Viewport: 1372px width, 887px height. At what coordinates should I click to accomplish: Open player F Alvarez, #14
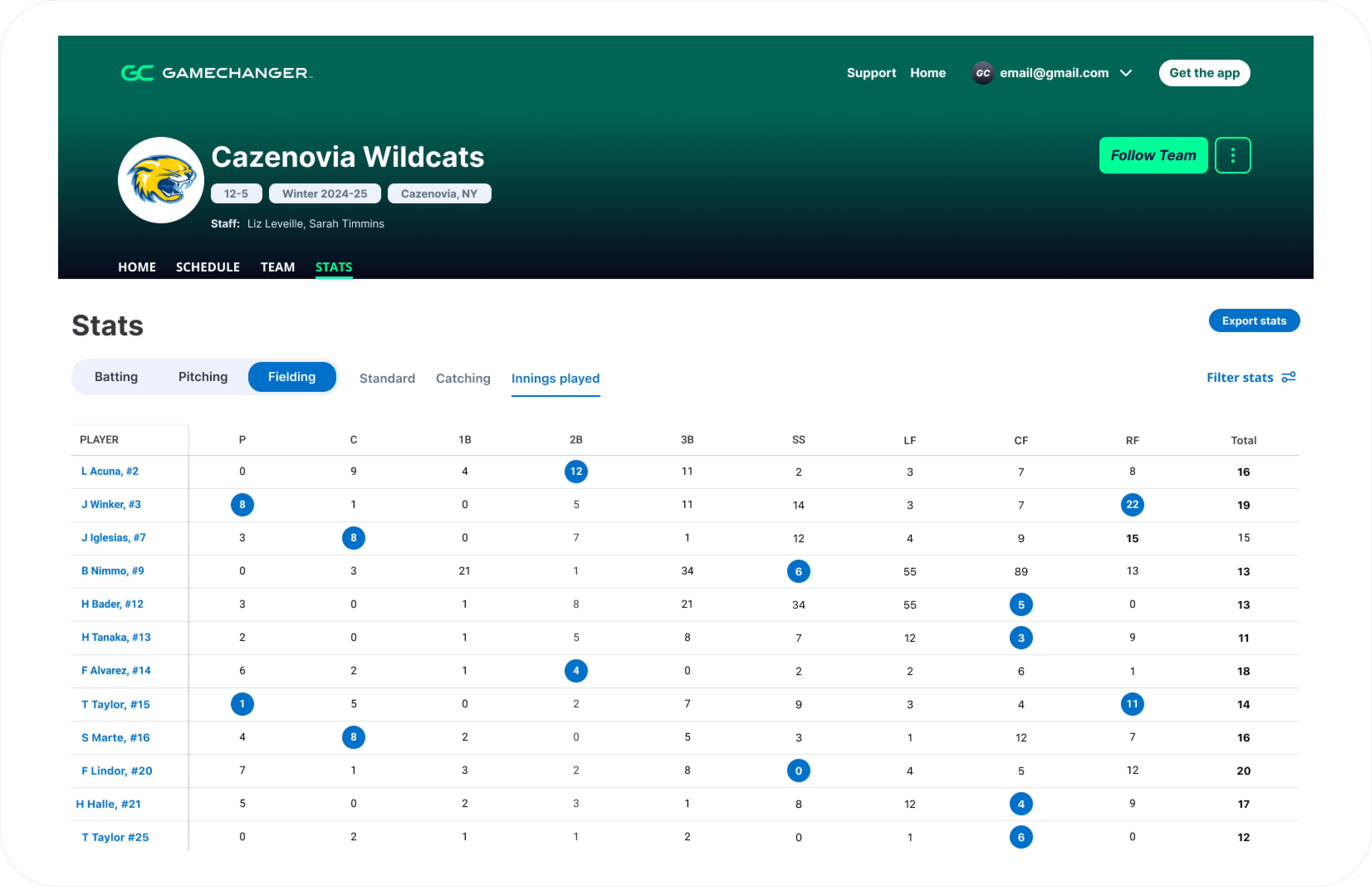tap(116, 670)
